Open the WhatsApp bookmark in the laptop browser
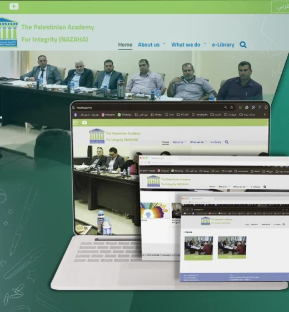The height and width of the screenshot is (312, 289). coord(124,115)
